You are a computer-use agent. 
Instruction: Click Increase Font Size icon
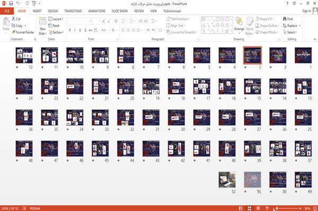(104, 21)
